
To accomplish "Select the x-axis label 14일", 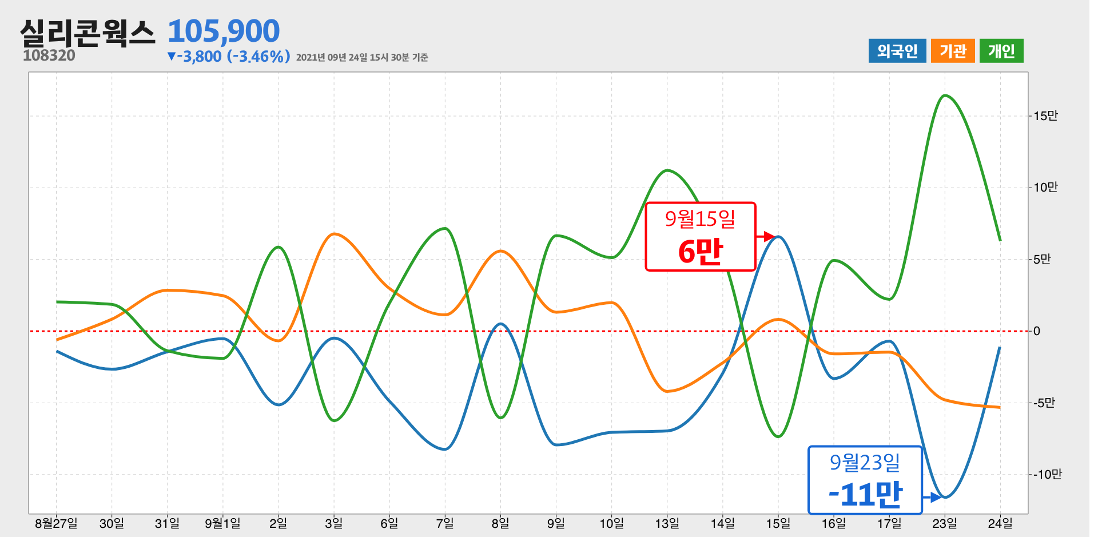I will [722, 523].
